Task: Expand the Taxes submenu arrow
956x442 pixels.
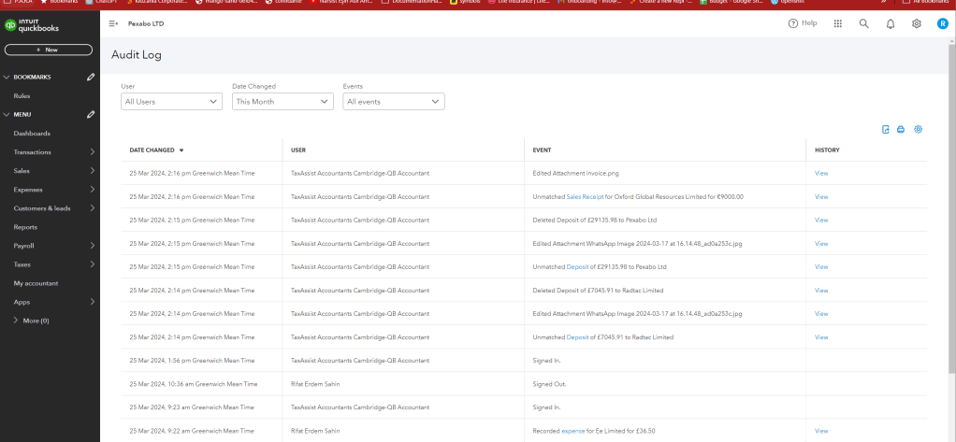Action: [93, 264]
